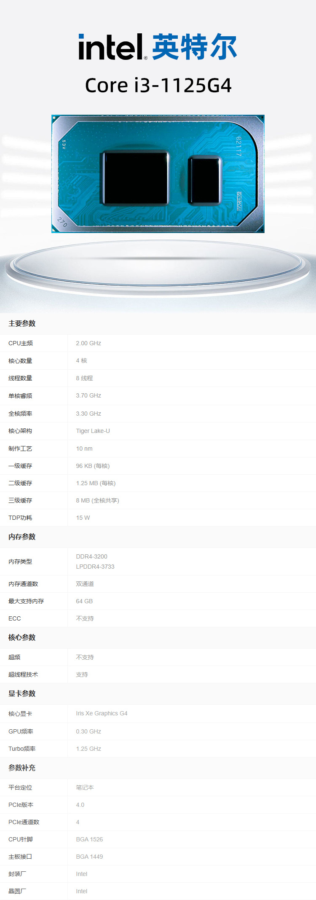The image size is (316, 900).
Task: Click the Turbo频率 row label
Action: coord(22,749)
